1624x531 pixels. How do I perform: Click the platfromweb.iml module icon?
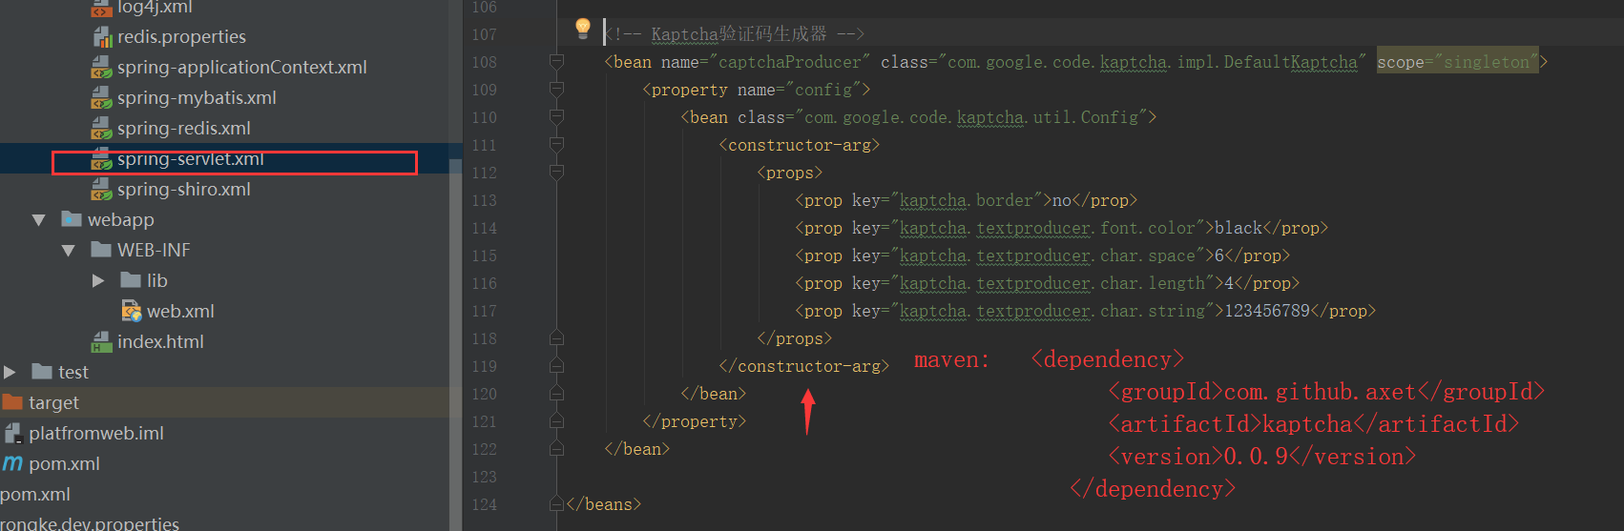(13, 434)
